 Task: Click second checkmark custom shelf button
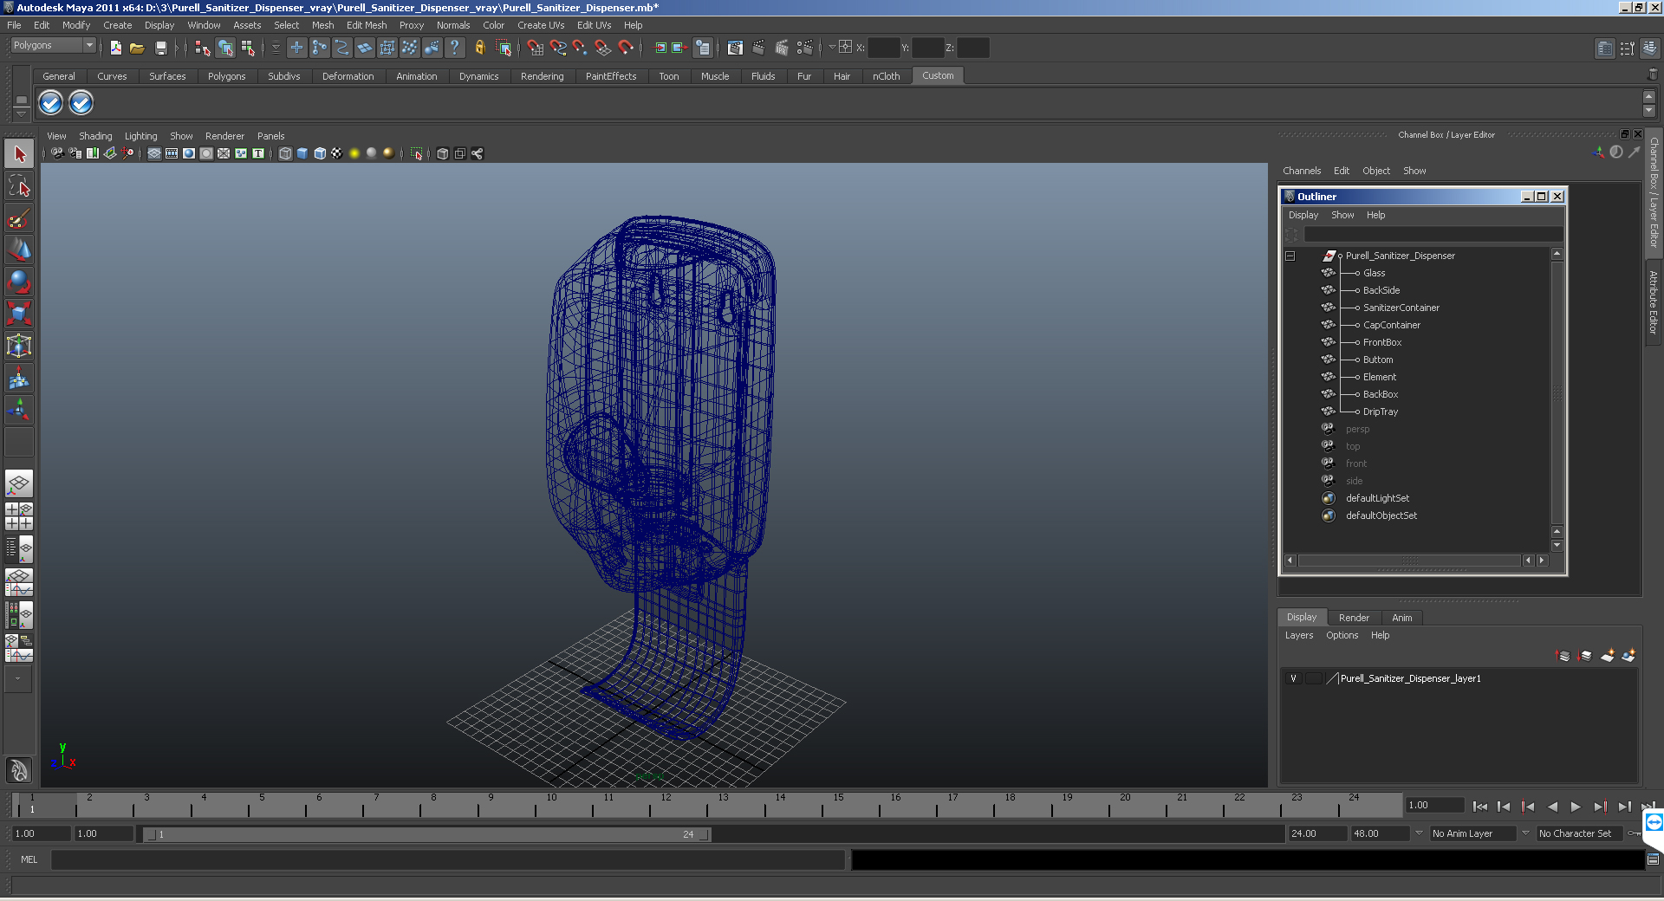[x=81, y=103]
